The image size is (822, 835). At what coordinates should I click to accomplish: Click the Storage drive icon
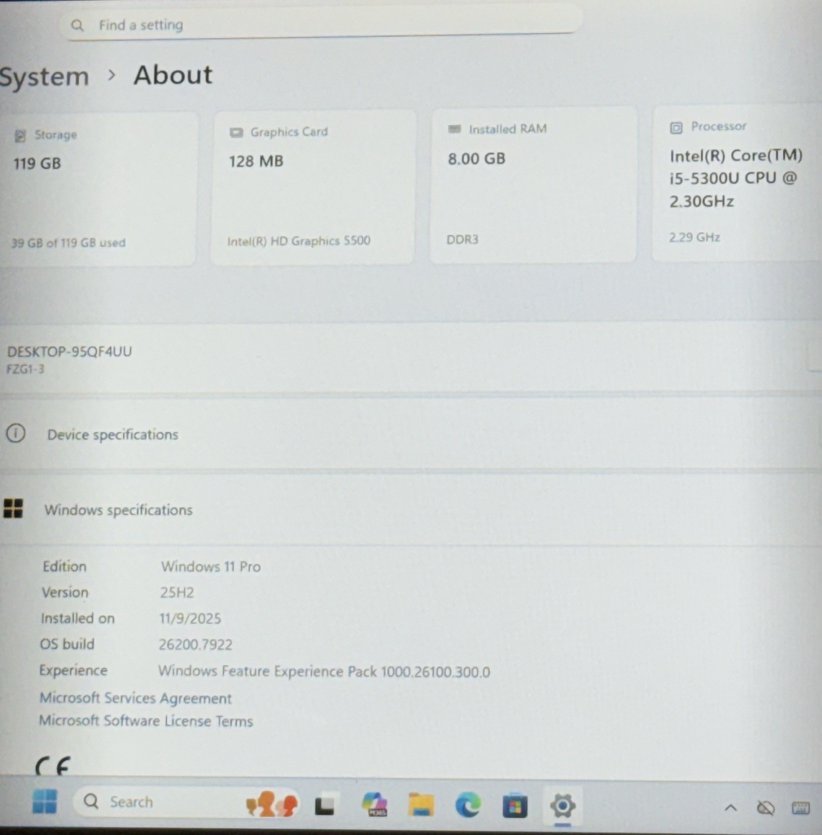tap(20, 136)
